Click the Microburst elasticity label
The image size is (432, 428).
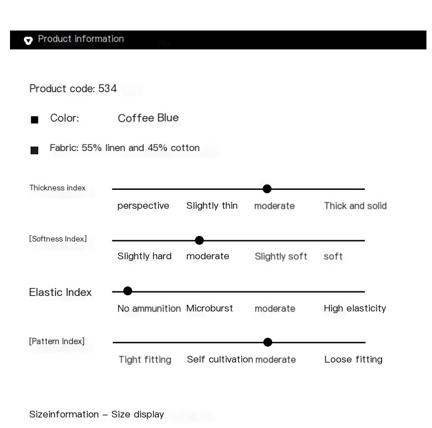(x=209, y=309)
